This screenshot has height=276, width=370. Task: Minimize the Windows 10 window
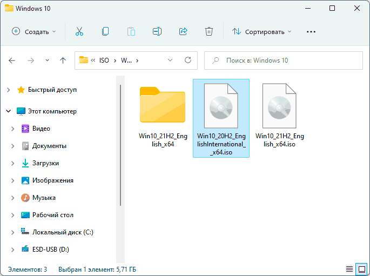(x=307, y=8)
